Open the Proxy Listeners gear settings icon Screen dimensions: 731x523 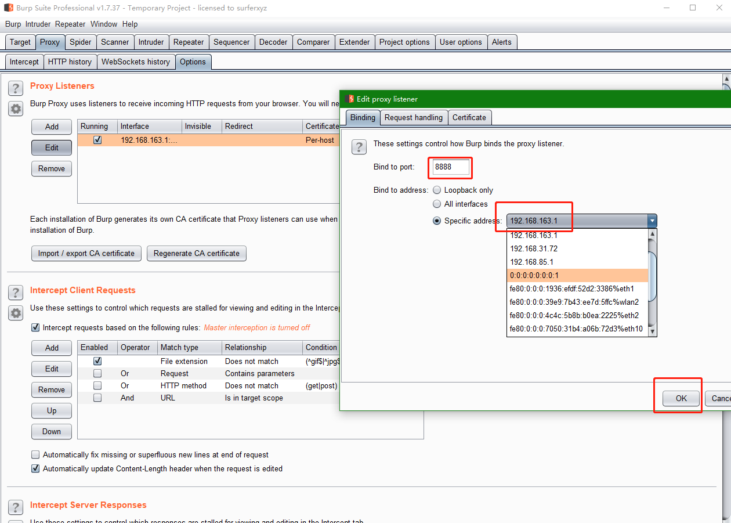pyautogui.click(x=16, y=109)
